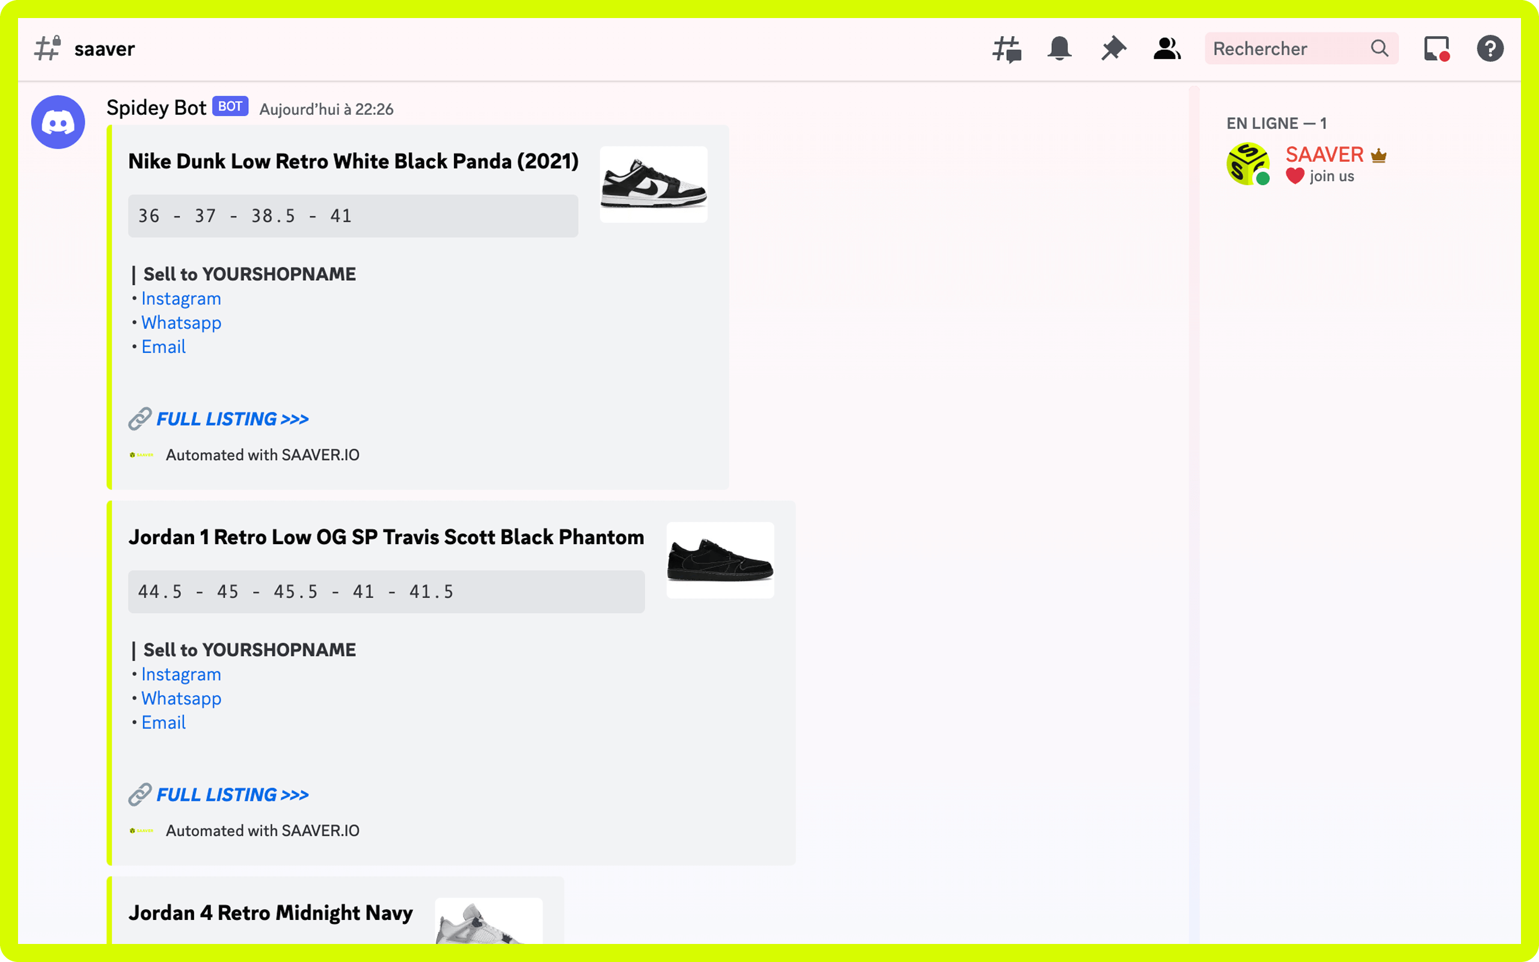1539x962 pixels.
Task: Show pinned messages pin icon
Action: point(1113,49)
